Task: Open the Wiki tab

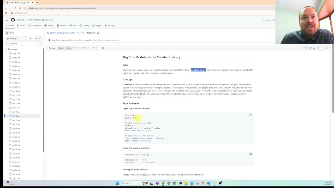Action: pos(73,26)
